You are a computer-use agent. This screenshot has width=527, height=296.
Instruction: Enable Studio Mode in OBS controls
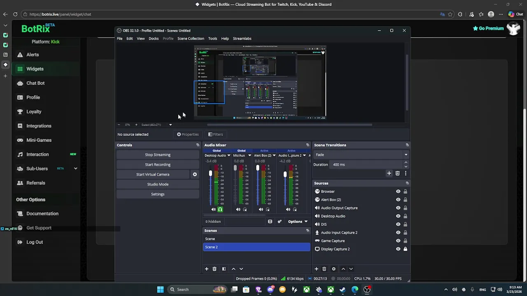click(158, 185)
